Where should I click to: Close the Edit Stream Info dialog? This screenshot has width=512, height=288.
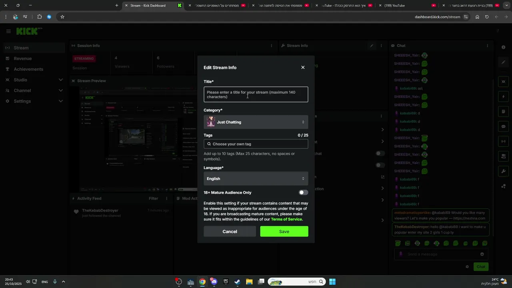[x=303, y=67]
